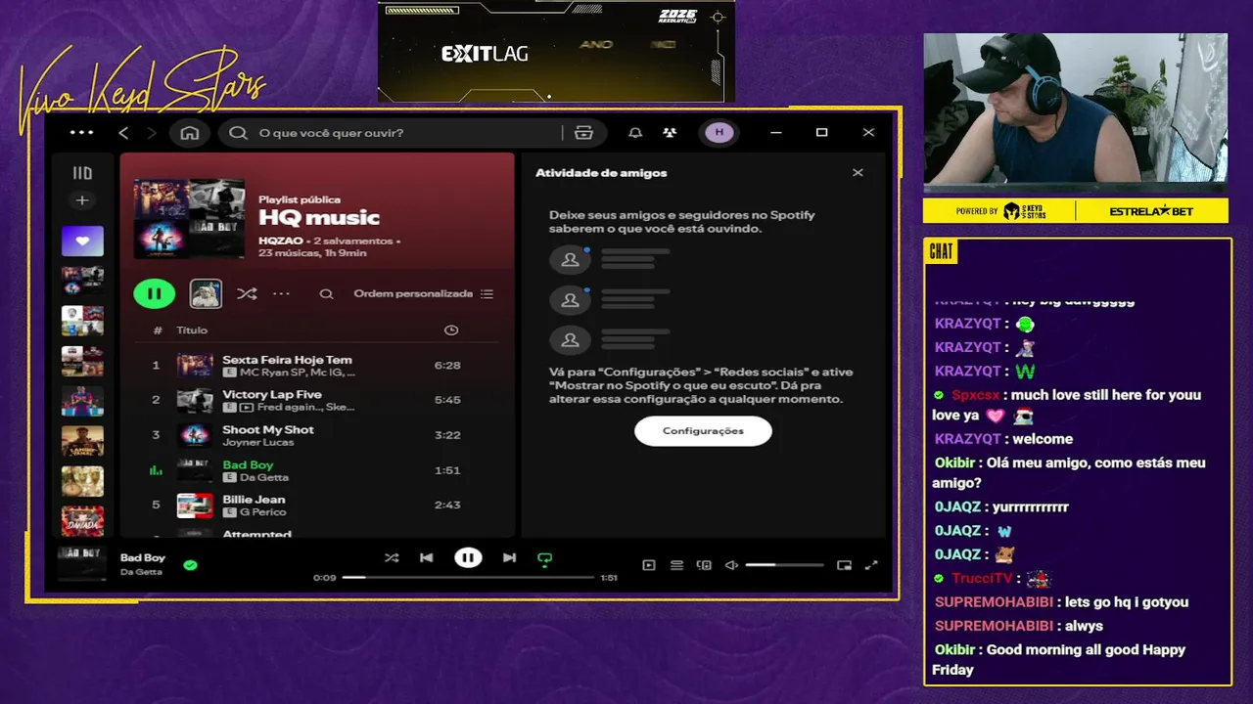Open the Now Playing view icon

(648, 565)
